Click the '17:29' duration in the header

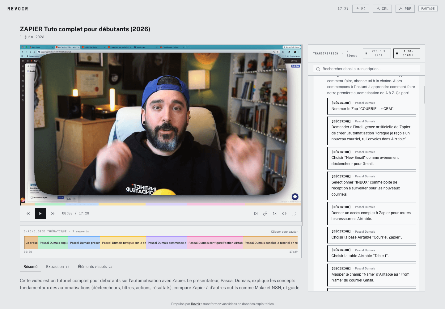click(343, 9)
